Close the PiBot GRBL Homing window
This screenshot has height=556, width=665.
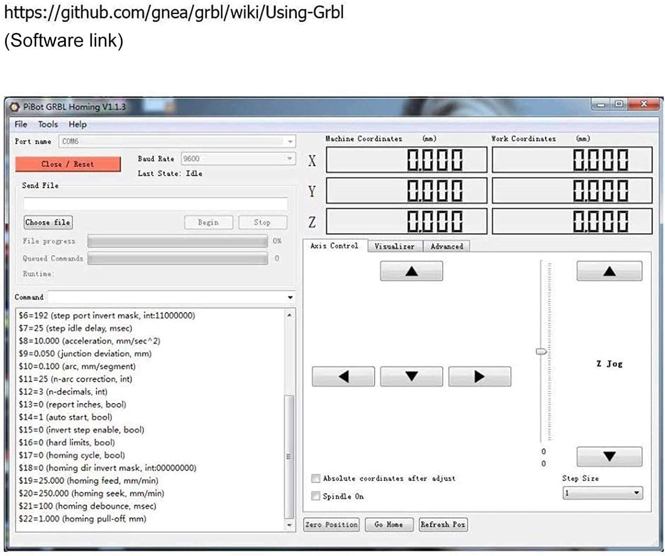643,105
